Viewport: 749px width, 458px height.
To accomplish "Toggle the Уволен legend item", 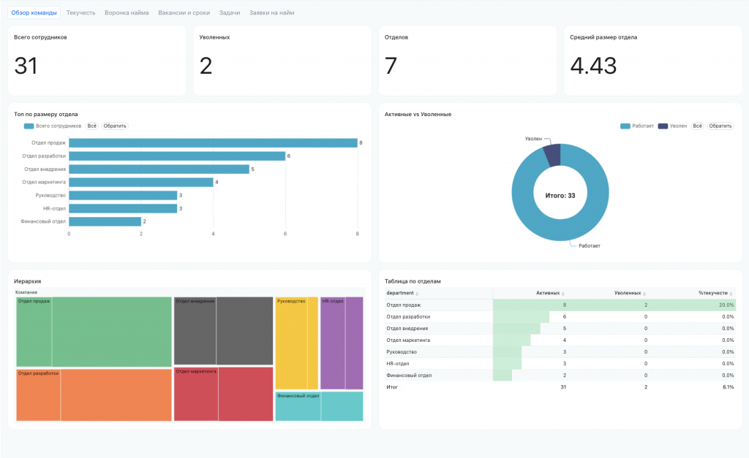I will 673,126.
